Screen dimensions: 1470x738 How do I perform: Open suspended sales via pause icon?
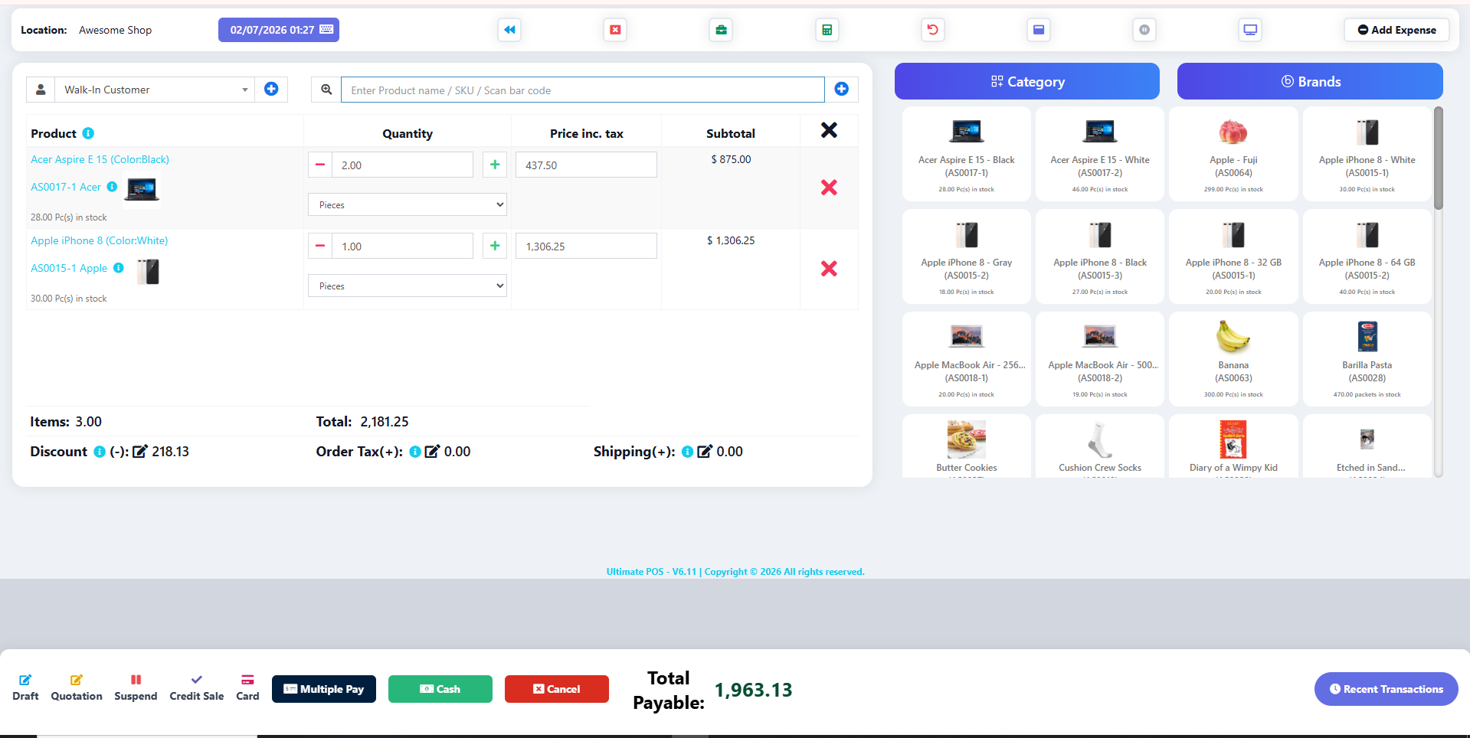click(x=1144, y=30)
